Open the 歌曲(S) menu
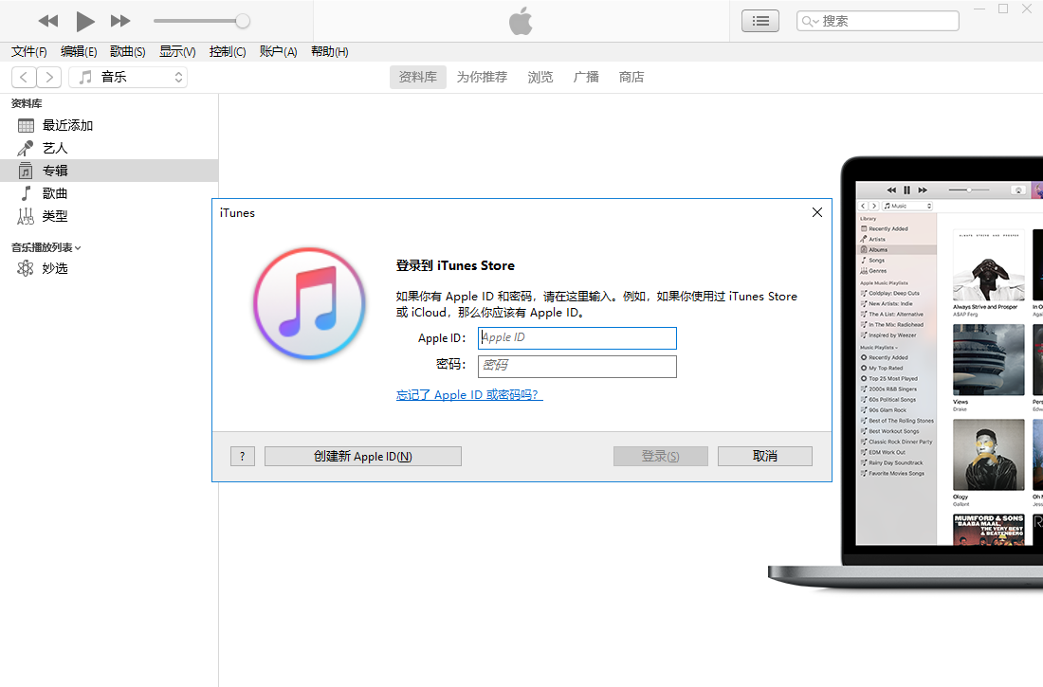The width and height of the screenshot is (1043, 687). pyautogui.click(x=128, y=51)
